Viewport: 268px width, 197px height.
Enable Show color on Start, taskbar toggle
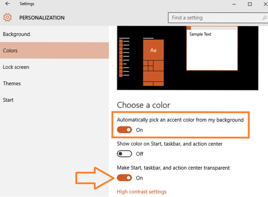pos(124,154)
